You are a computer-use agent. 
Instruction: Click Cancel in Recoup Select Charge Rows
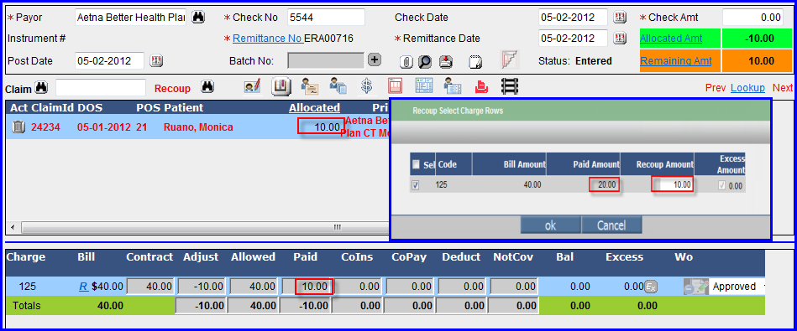611,225
